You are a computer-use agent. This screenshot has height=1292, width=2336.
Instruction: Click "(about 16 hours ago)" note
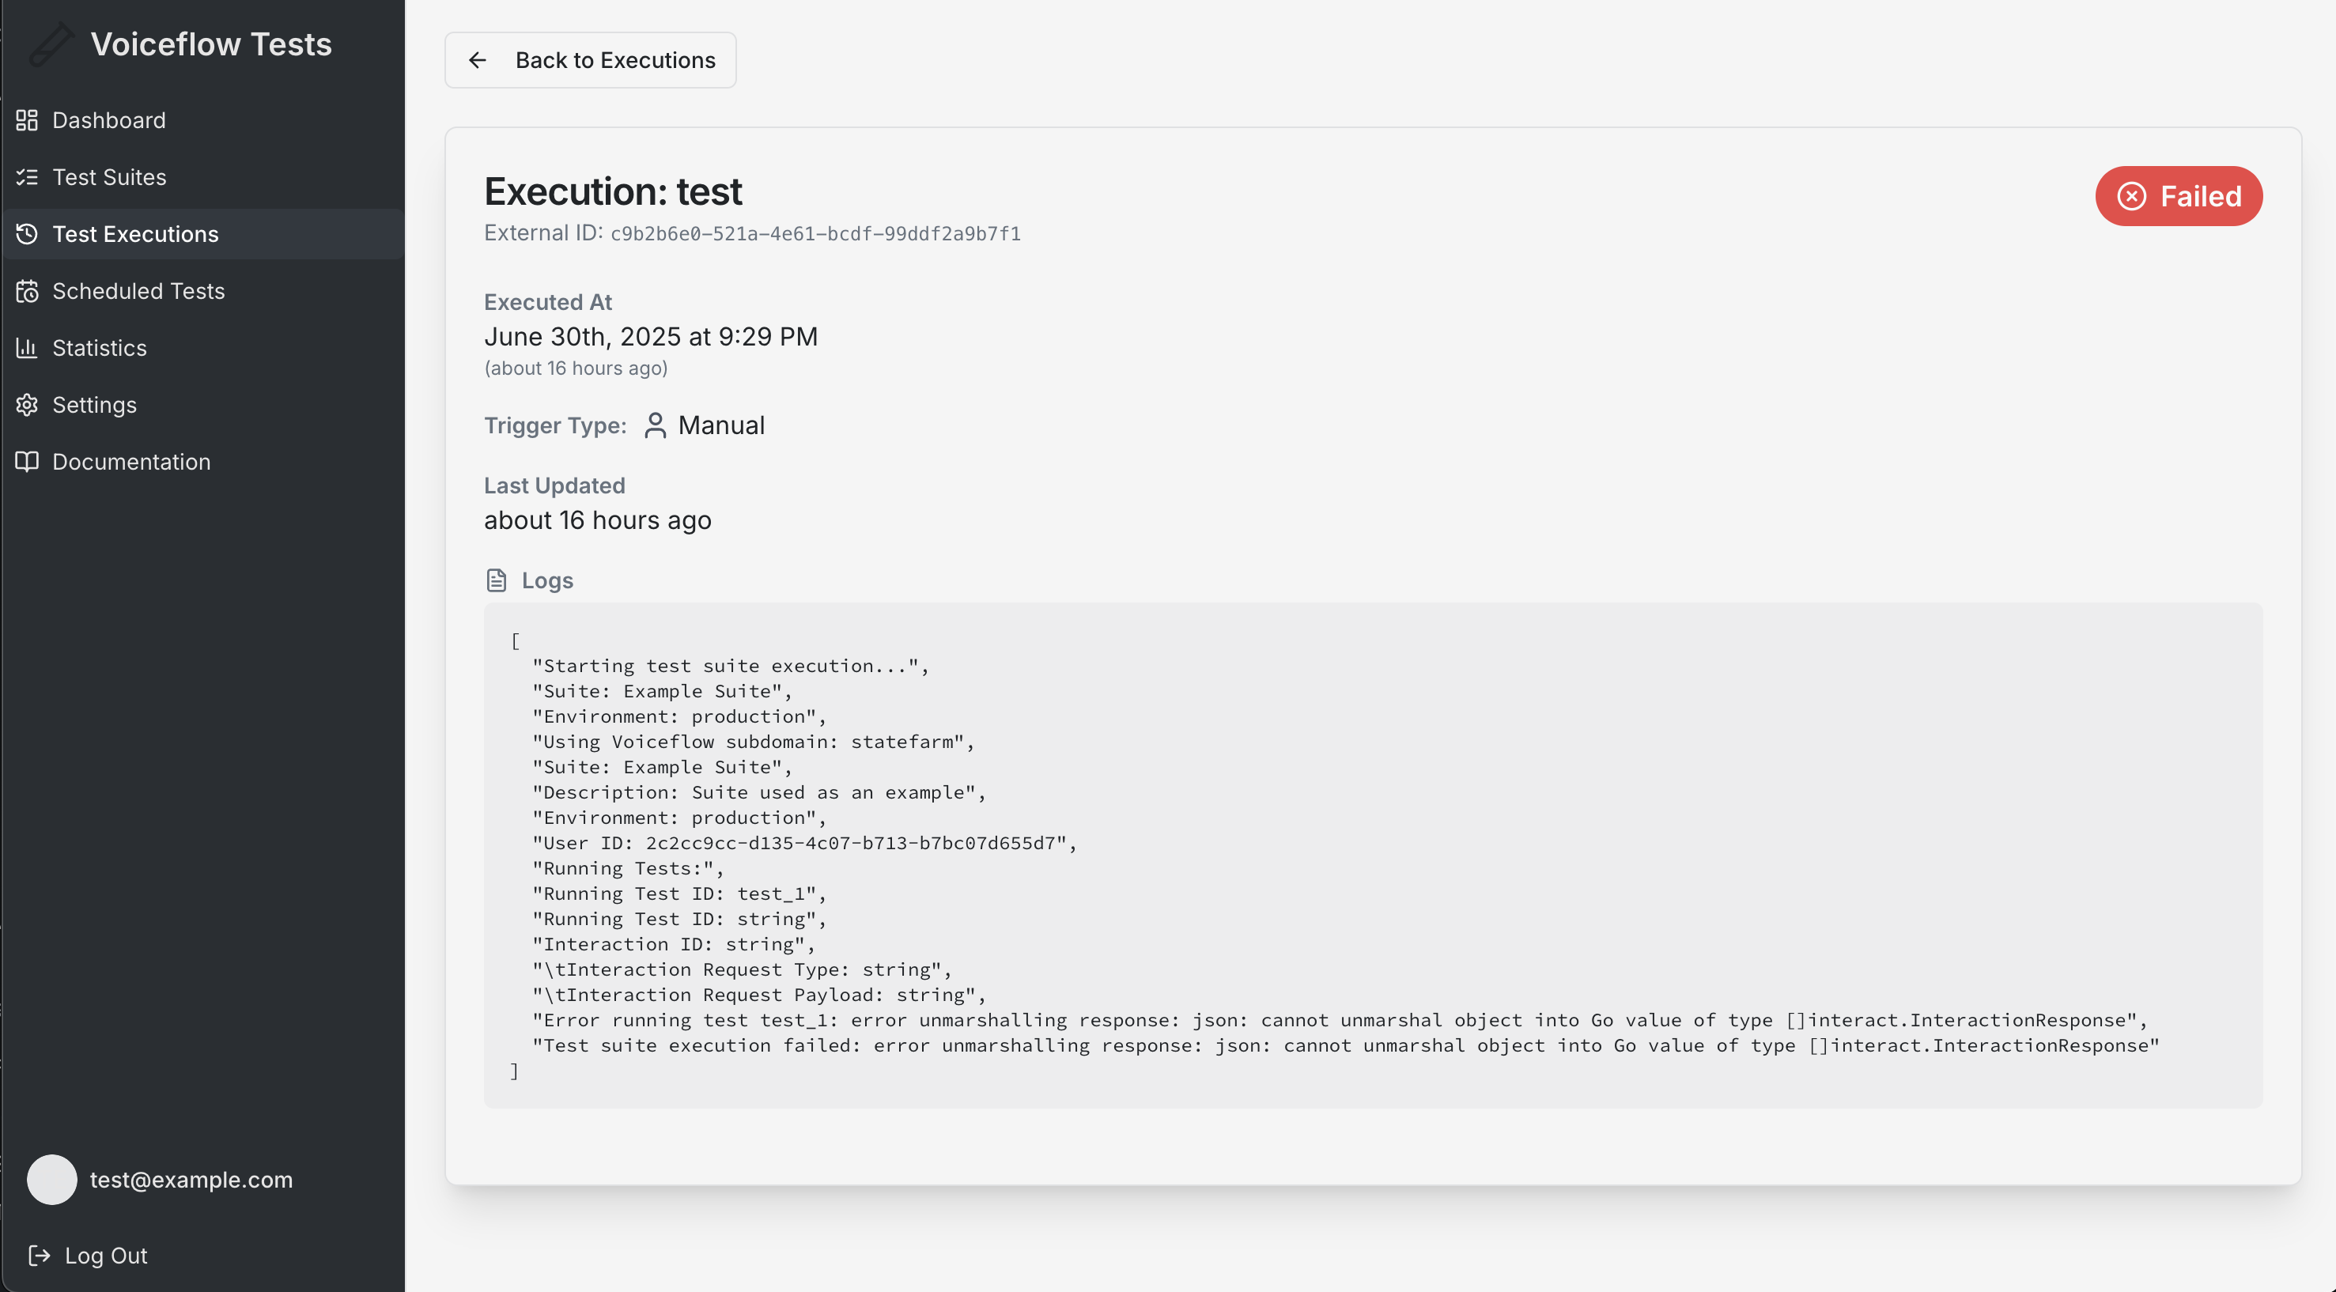click(x=576, y=368)
